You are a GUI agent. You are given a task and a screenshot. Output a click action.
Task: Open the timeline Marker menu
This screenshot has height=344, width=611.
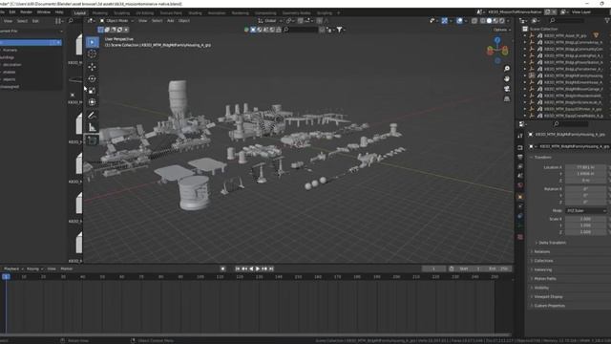coord(67,269)
